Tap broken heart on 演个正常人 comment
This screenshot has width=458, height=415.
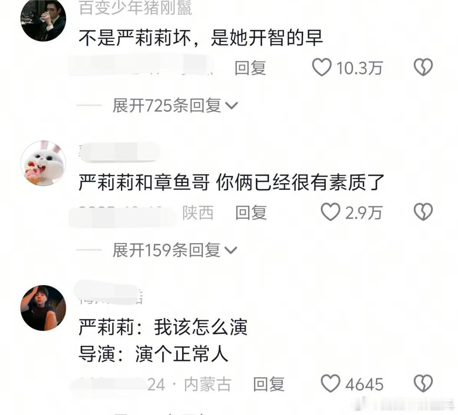tap(423, 383)
